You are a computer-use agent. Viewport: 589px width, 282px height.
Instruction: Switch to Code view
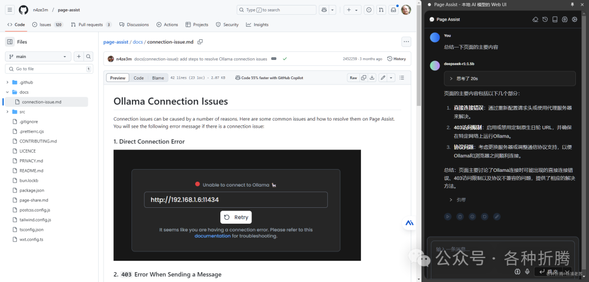pyautogui.click(x=139, y=78)
